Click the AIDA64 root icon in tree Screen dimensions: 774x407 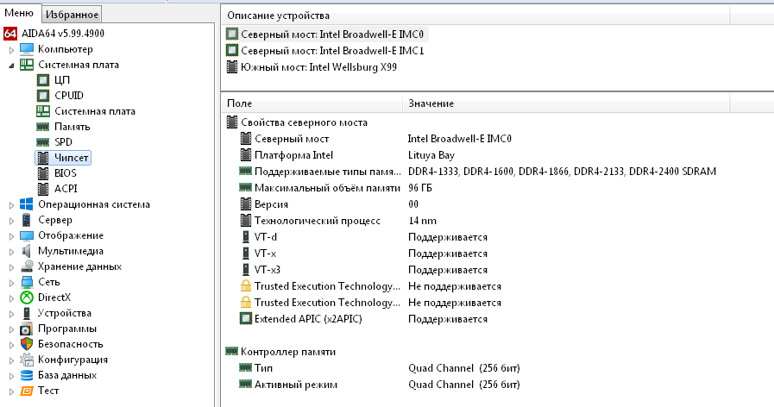[x=10, y=34]
